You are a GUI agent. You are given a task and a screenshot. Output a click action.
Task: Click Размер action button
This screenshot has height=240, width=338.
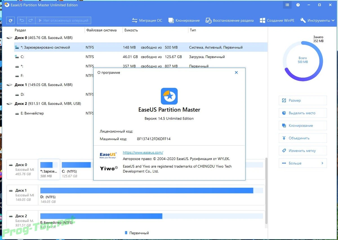[303, 100]
